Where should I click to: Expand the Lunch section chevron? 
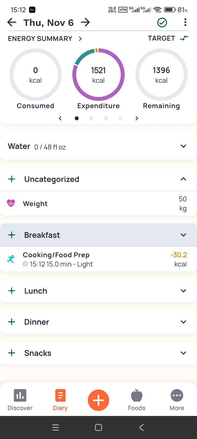pyautogui.click(x=184, y=291)
